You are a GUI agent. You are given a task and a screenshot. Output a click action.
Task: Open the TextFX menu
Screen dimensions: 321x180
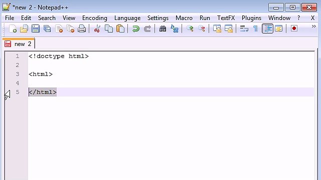coord(226,18)
